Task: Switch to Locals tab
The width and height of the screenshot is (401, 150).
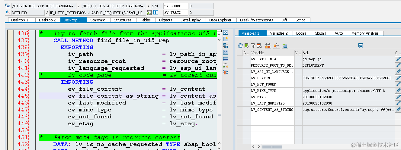Action: point(301,33)
